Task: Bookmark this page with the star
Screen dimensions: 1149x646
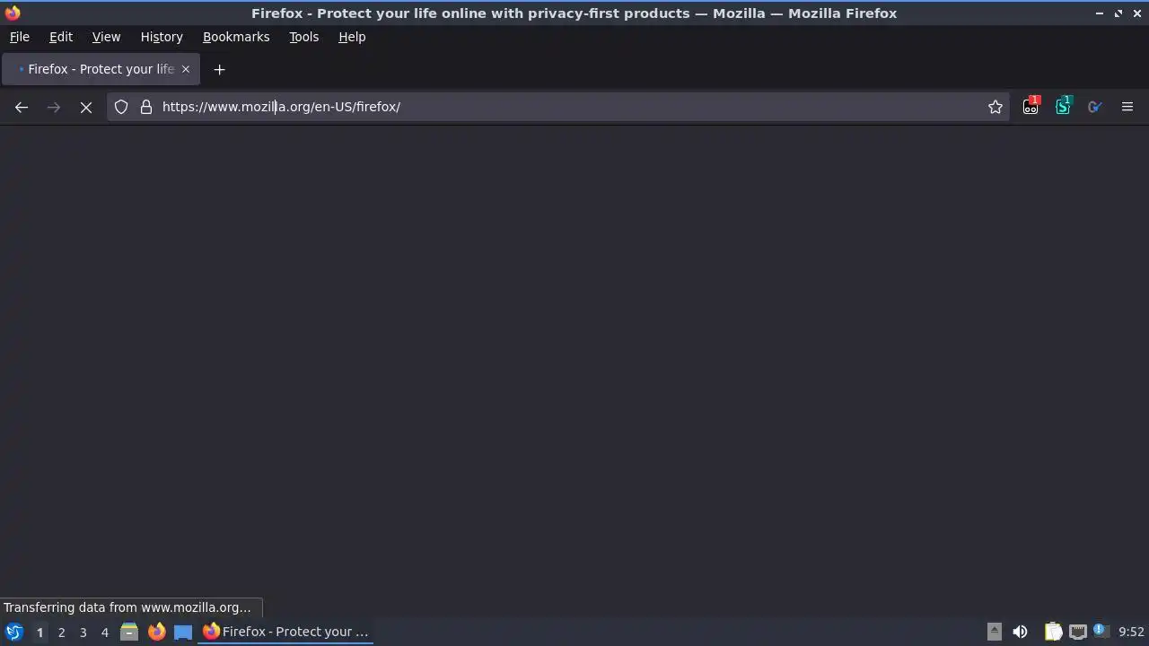Action: pyautogui.click(x=996, y=107)
